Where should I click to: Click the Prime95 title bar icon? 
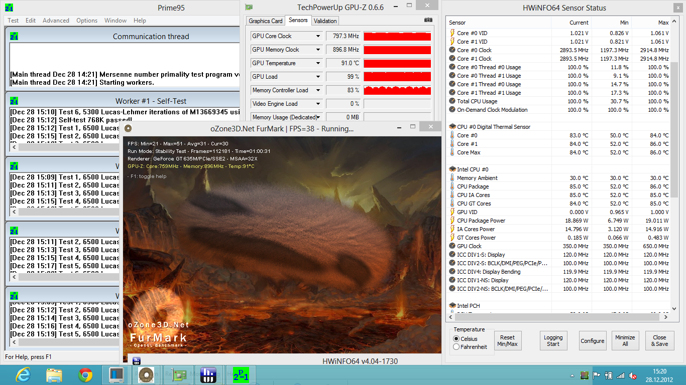coord(9,8)
